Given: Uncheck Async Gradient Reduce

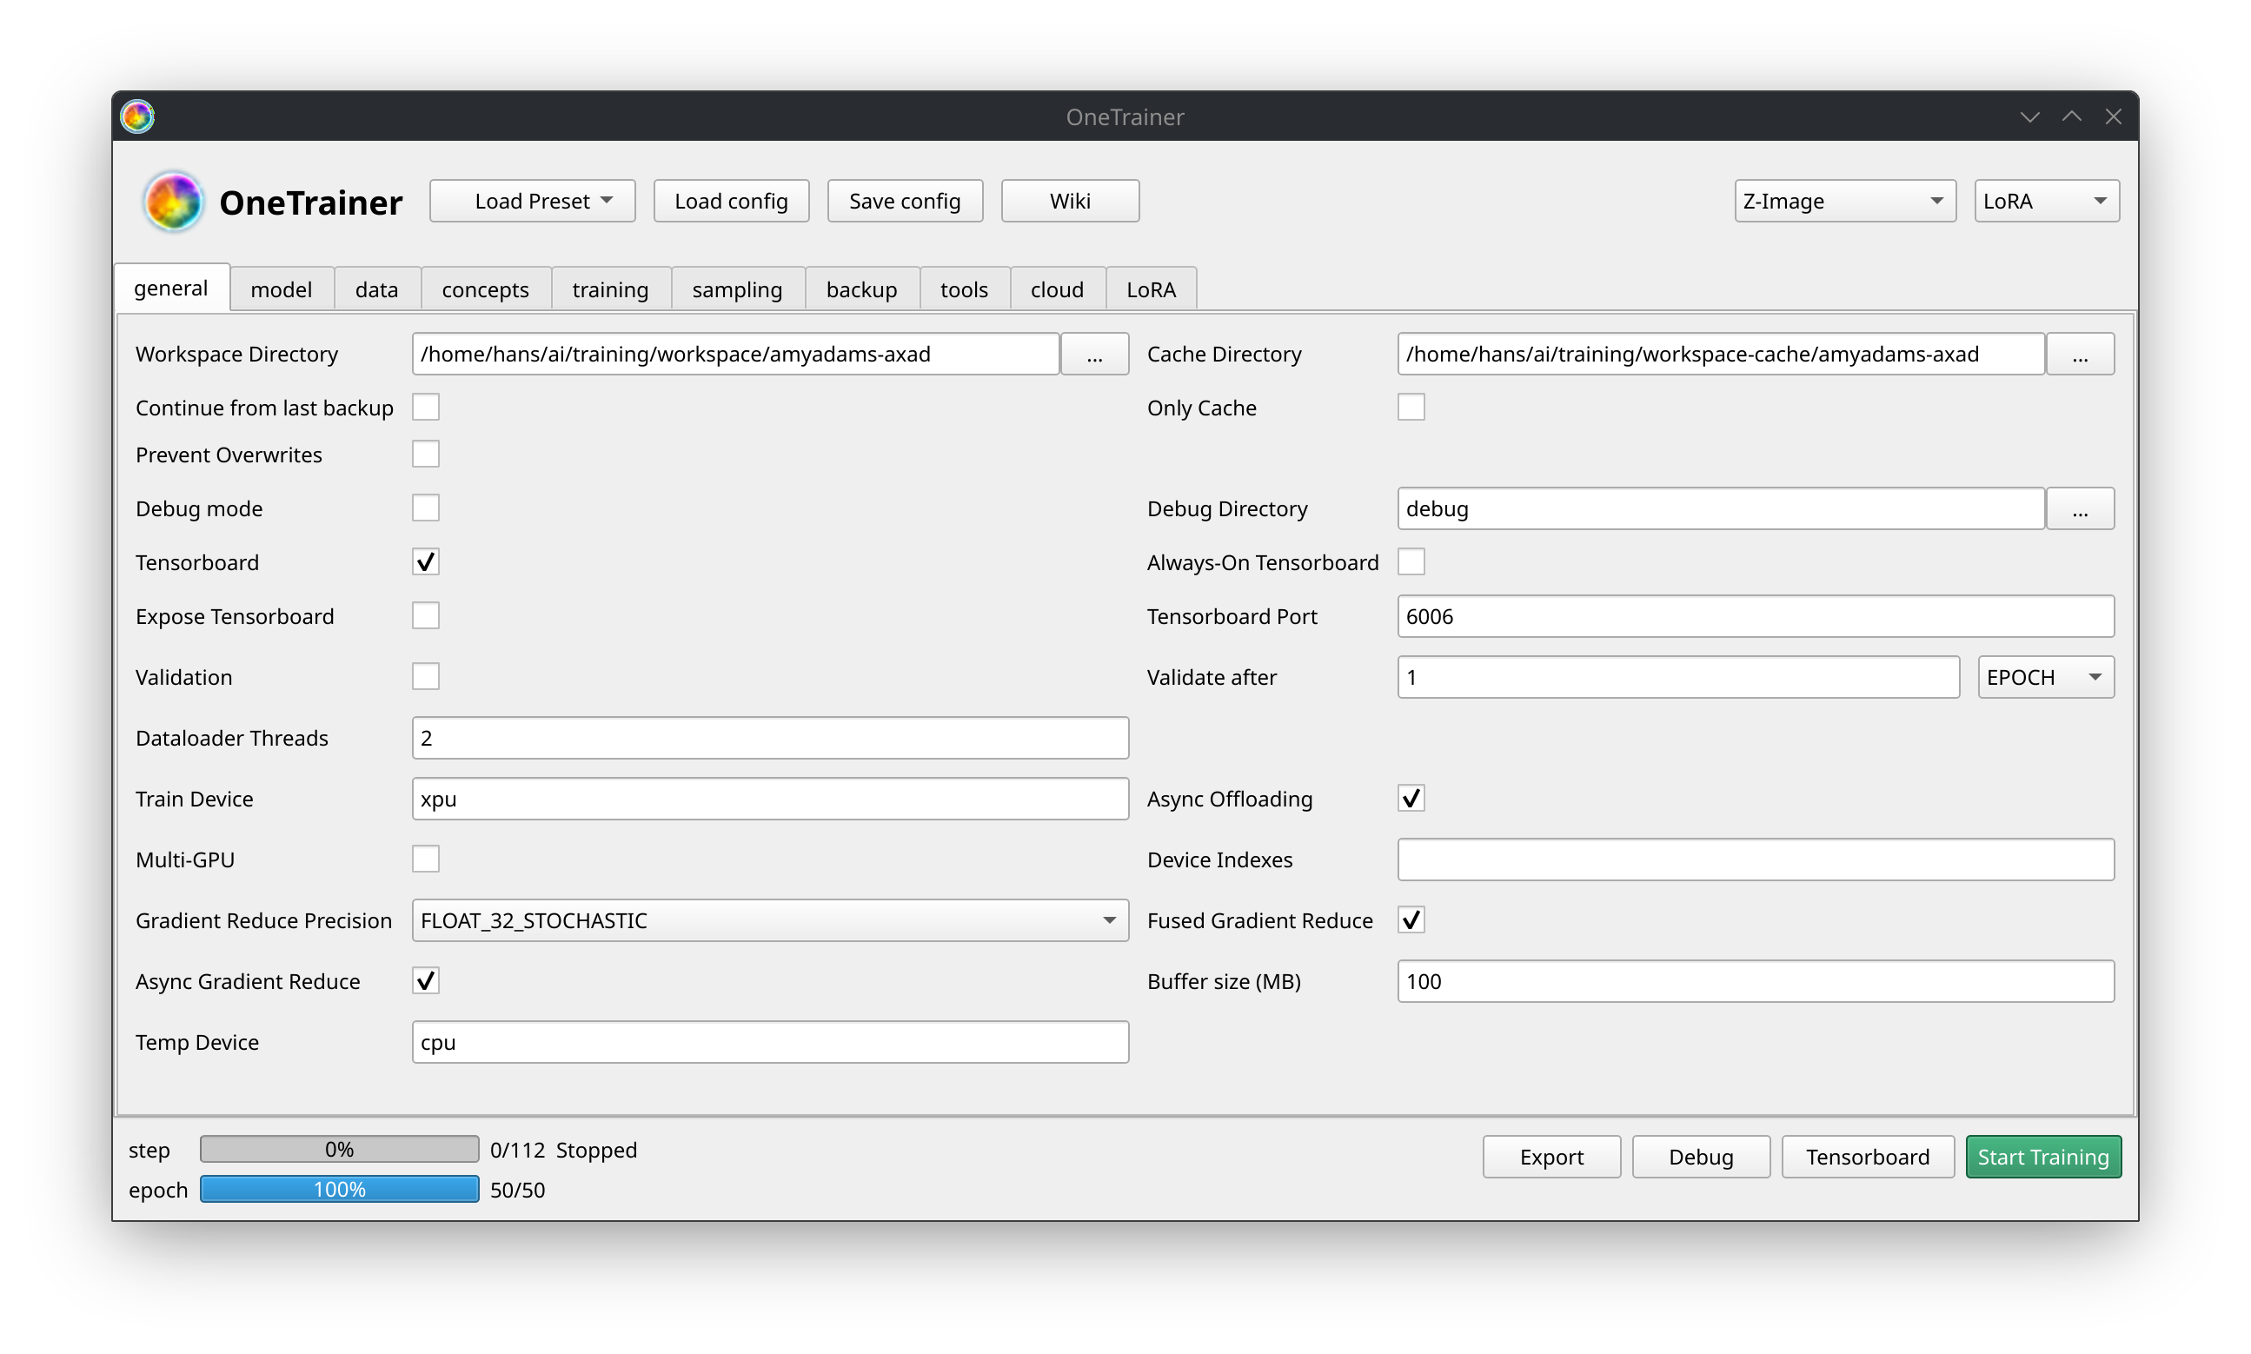Looking at the screenshot, I should tap(425, 980).
